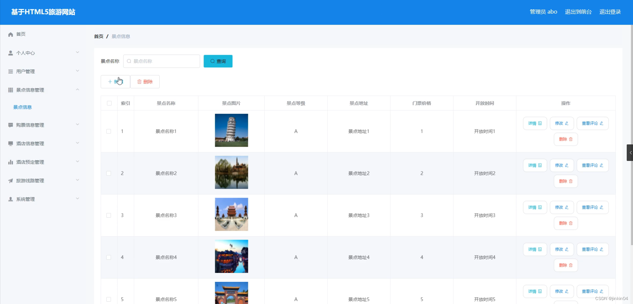Expand the 旅游线路管理 menu chevron
The image size is (633, 304).
(77, 180)
